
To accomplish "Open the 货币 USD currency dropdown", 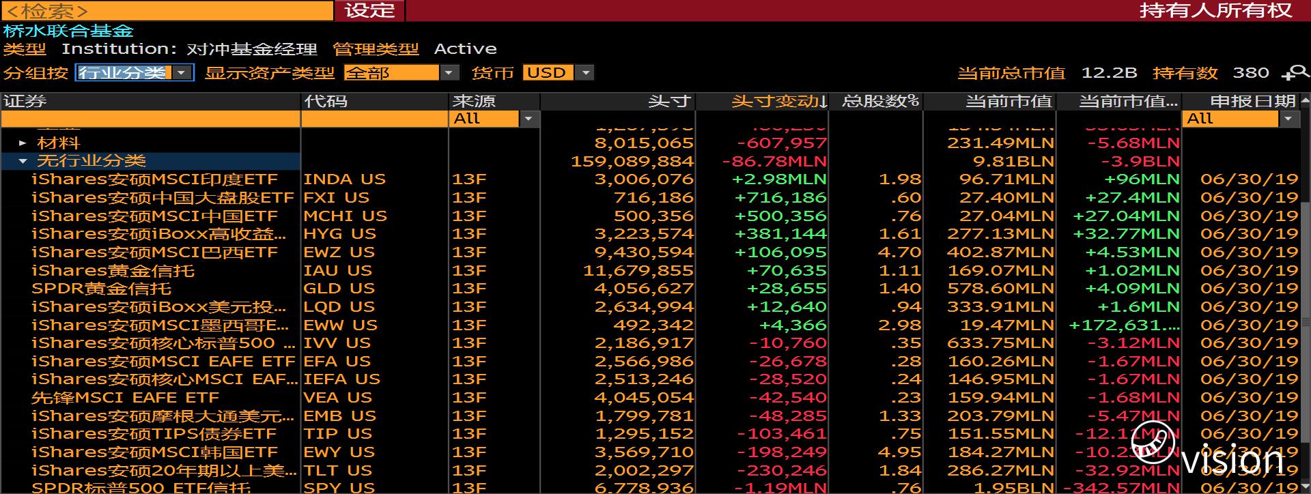I will click(559, 72).
